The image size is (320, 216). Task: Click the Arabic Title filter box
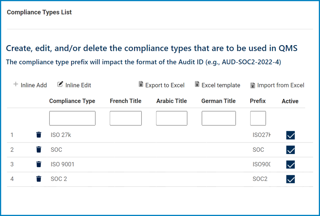(x=172, y=118)
